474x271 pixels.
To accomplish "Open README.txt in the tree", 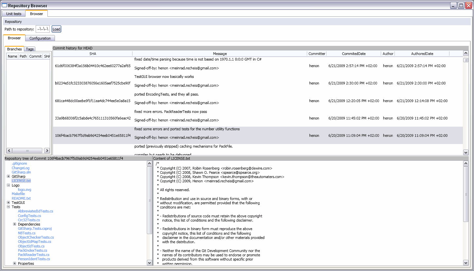I will pyautogui.click(x=21, y=198).
